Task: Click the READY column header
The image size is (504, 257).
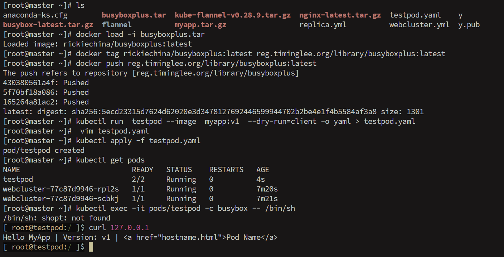Action: point(142,170)
